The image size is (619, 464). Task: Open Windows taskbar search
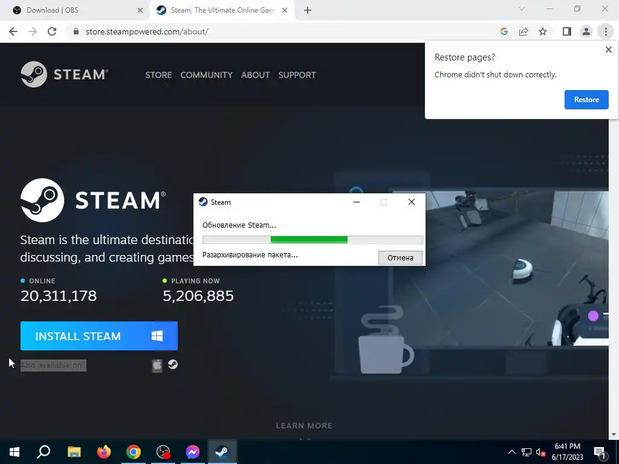(x=44, y=452)
